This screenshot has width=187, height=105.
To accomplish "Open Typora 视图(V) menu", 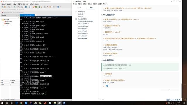I will pyautogui.click(x=95, y=4).
